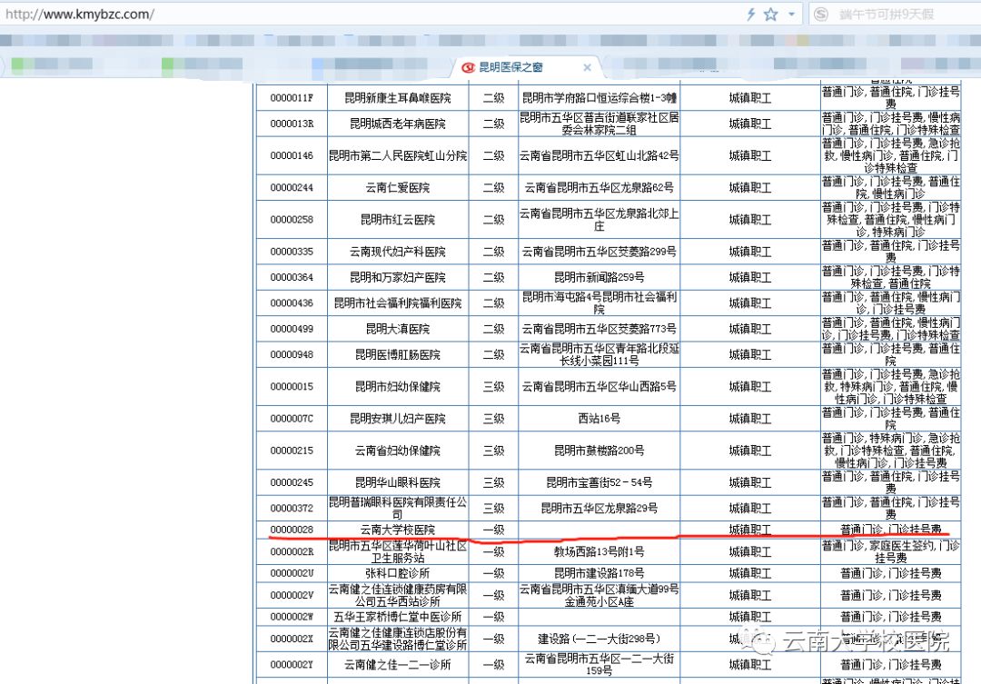Image resolution: width=981 pixels, height=684 pixels.
Task: Click 三级 level cell for 昆明华山眼科医院
Action: (493, 482)
